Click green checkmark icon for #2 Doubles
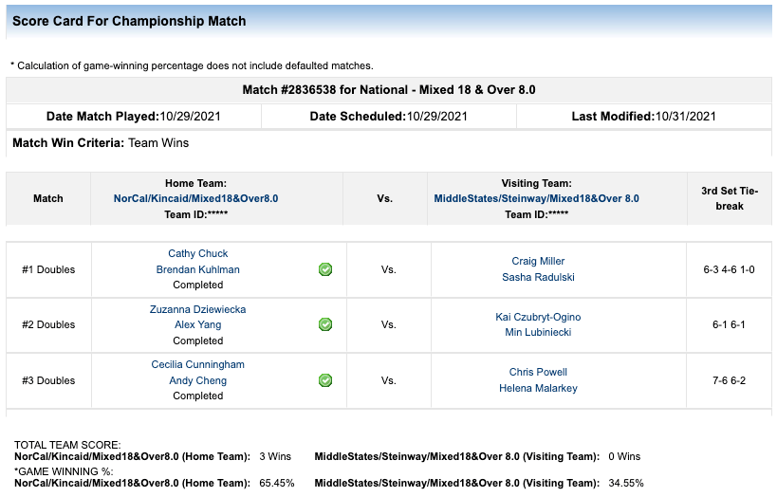Image resolution: width=777 pixels, height=497 pixels. point(325,324)
